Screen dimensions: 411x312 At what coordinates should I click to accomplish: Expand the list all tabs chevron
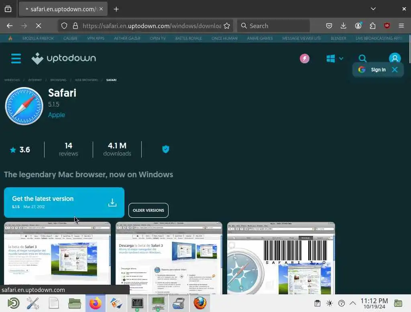(x=373, y=9)
